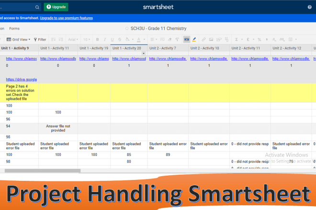316x210 pixels.
Task: Click the Filter button
Action: coord(40,40)
